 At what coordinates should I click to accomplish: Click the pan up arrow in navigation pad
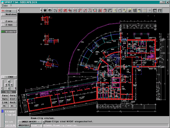9,81
